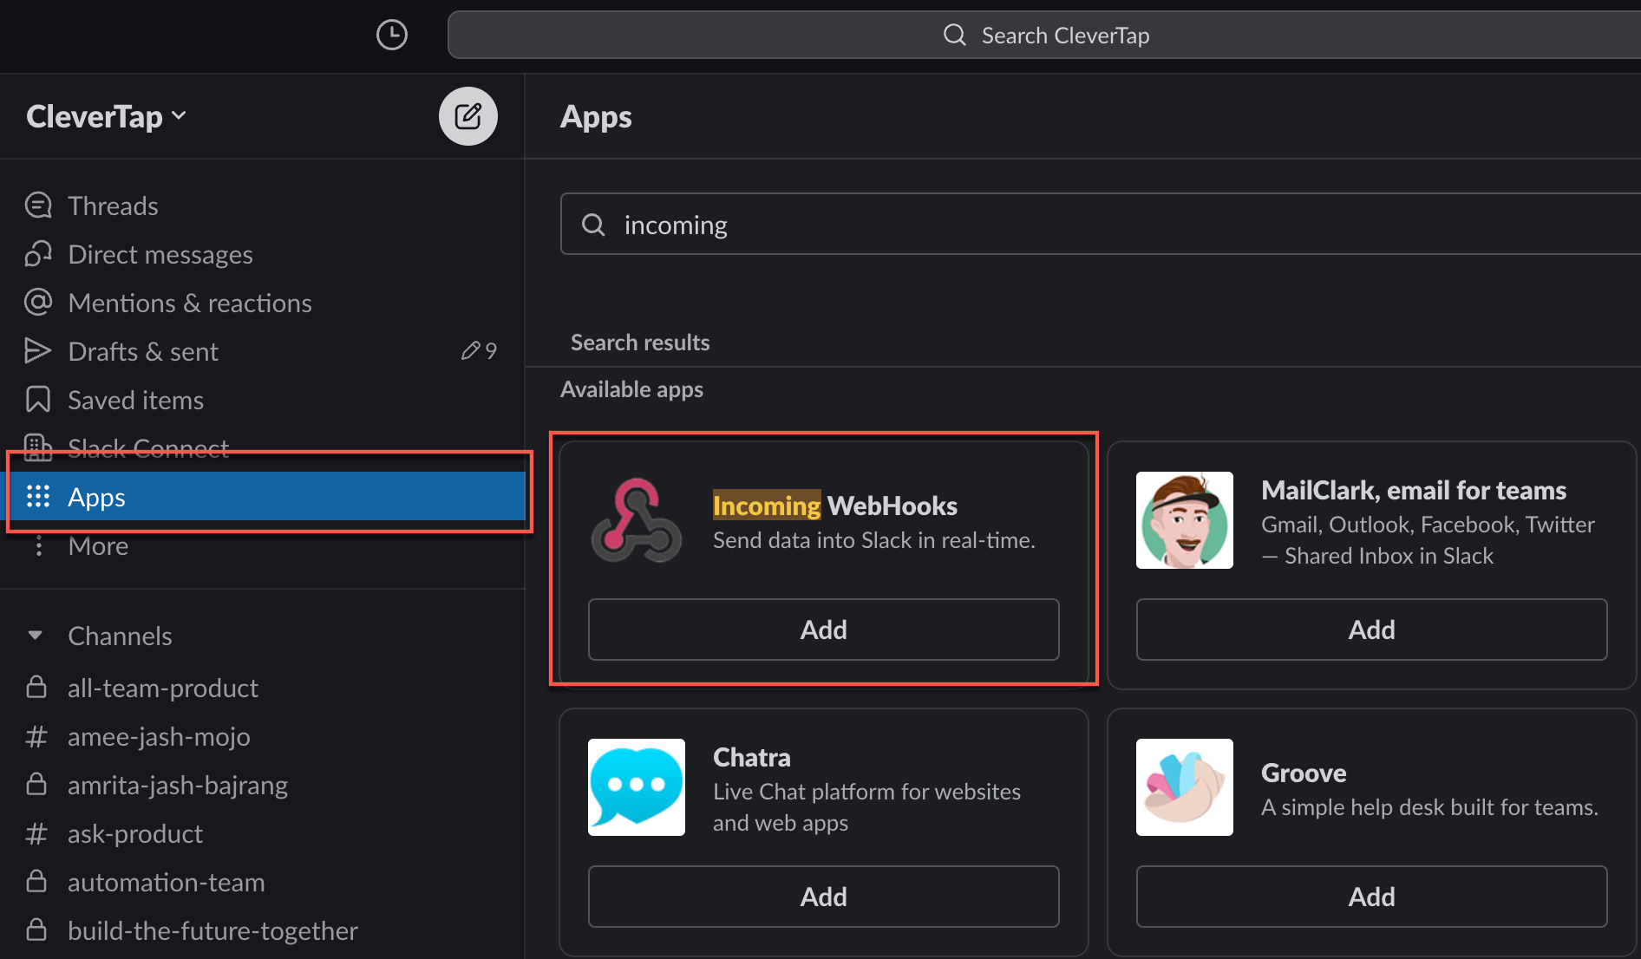Add the Groove app
The width and height of the screenshot is (1641, 959).
click(1371, 897)
